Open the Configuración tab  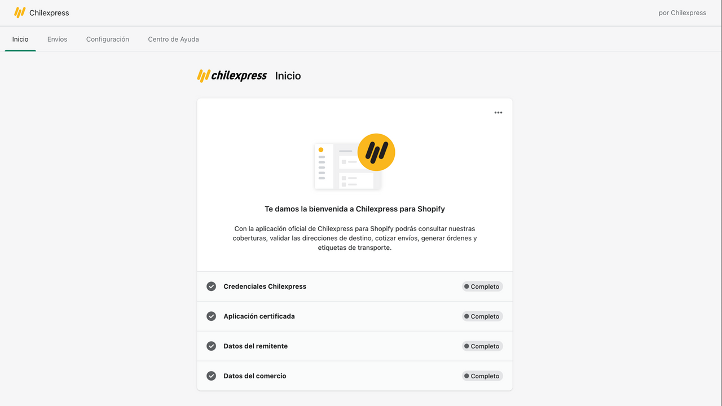[x=107, y=39]
